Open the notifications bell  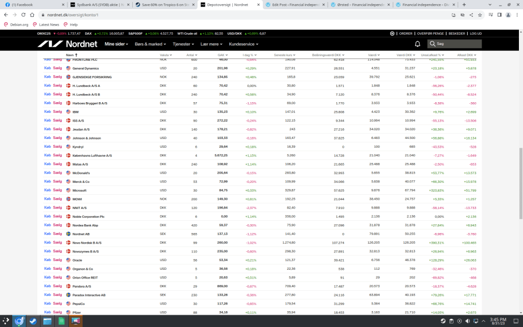pos(417,44)
